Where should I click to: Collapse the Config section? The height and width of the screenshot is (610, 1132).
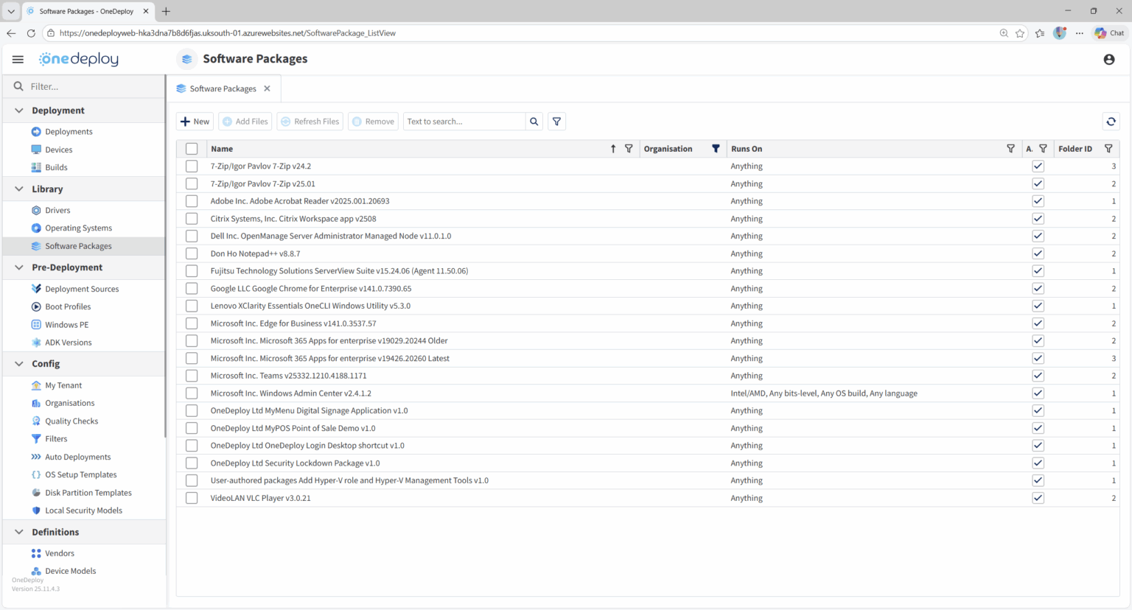19,364
